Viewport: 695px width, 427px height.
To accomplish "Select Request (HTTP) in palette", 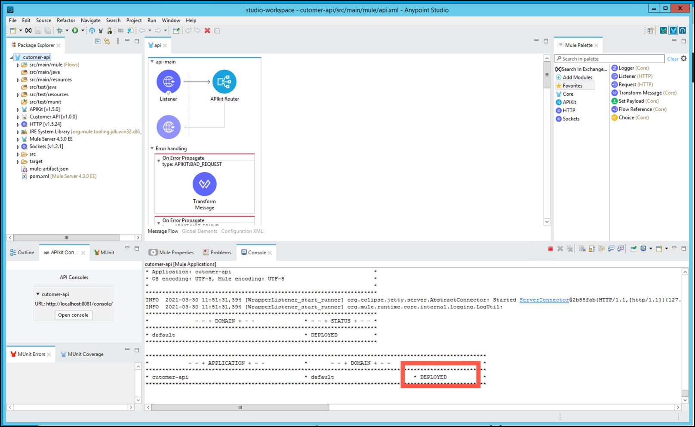I will pyautogui.click(x=632, y=84).
